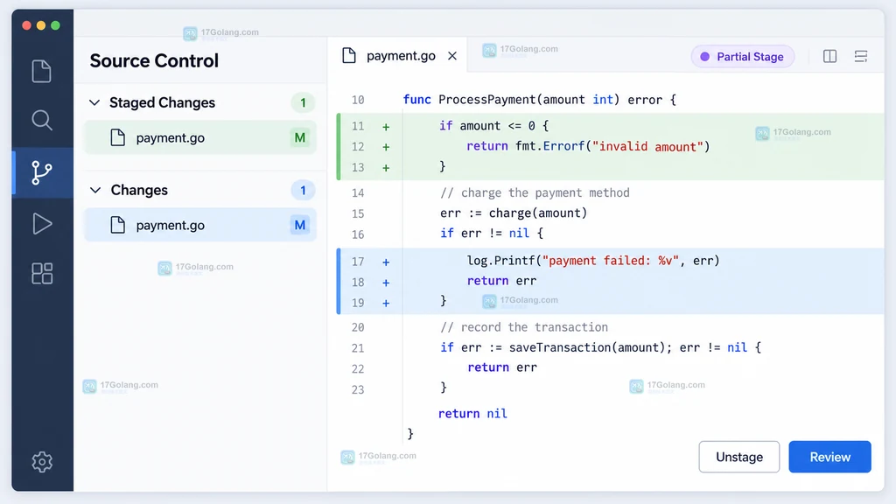896x504 pixels.
Task: Open the Search magnifier in sidebar
Action: (x=42, y=120)
